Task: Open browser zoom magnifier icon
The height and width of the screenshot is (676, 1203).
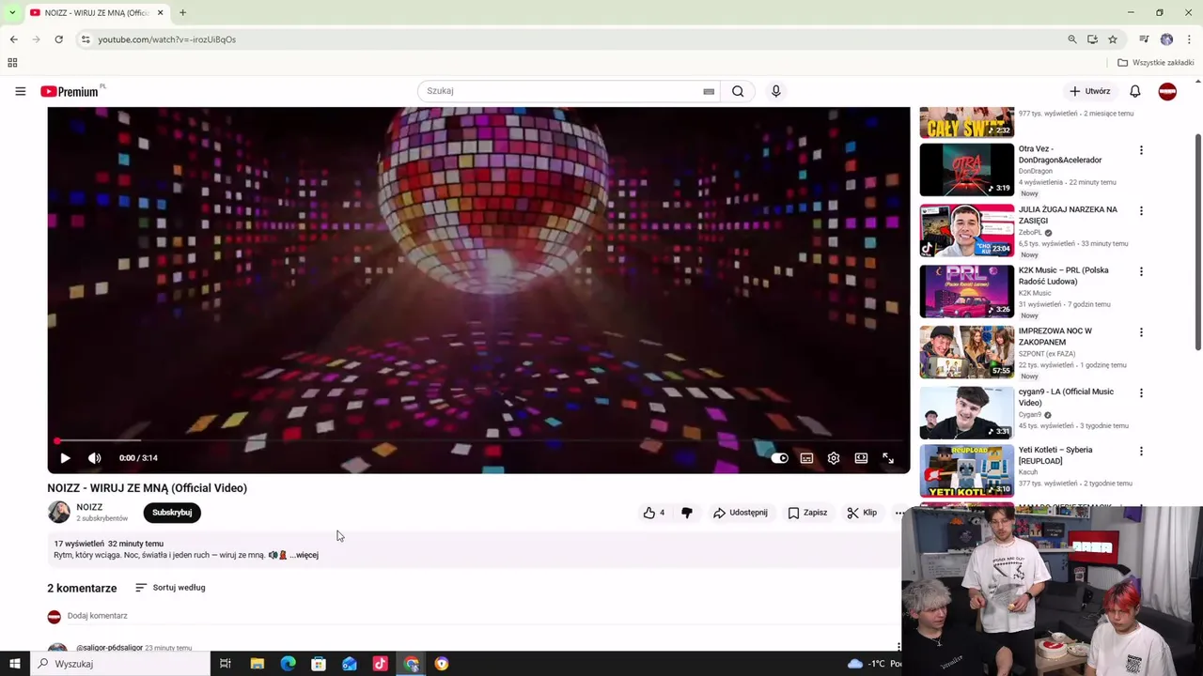Action: point(1071,39)
